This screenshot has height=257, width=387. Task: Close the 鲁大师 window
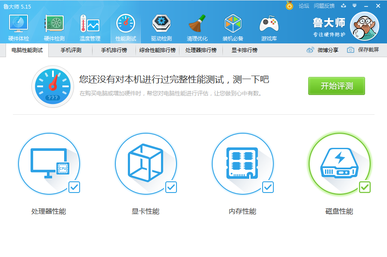(x=378, y=6)
